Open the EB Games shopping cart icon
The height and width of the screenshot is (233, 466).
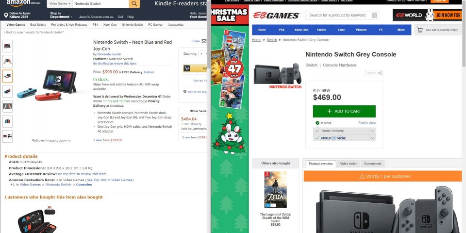pyautogui.click(x=419, y=30)
